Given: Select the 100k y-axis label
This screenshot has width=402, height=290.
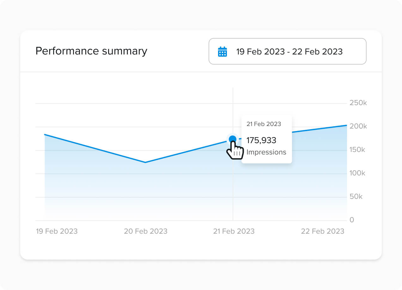Looking at the screenshot, I should point(357,173).
